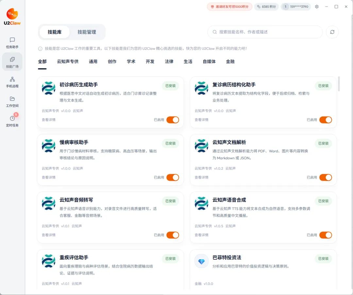Select the 创作 category tab
Viewport: 353px width, 295px height.
(112, 62)
